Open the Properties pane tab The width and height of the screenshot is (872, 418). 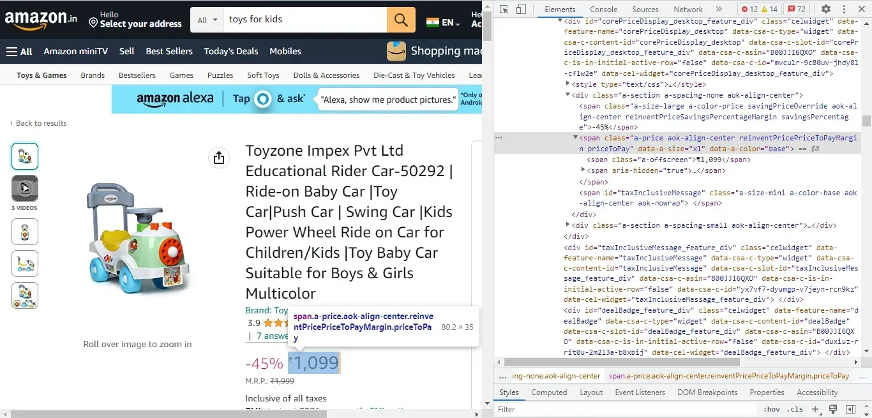(x=767, y=392)
